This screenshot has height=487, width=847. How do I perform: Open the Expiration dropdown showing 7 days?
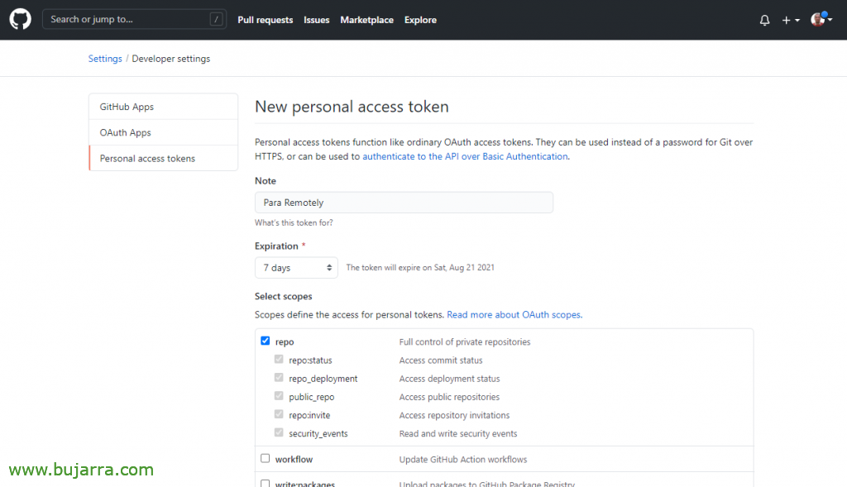[x=295, y=267]
